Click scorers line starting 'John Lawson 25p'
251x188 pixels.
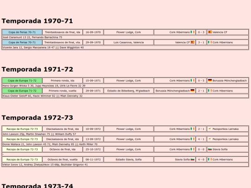125,134
